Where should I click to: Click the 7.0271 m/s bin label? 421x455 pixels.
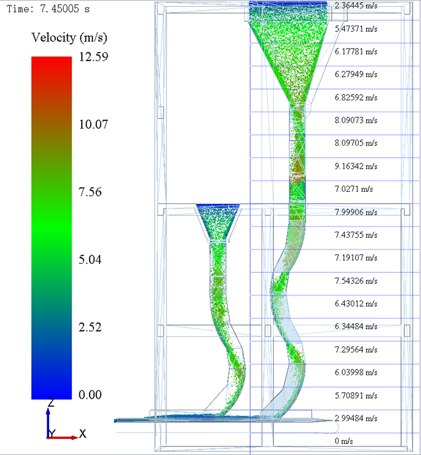coord(354,189)
